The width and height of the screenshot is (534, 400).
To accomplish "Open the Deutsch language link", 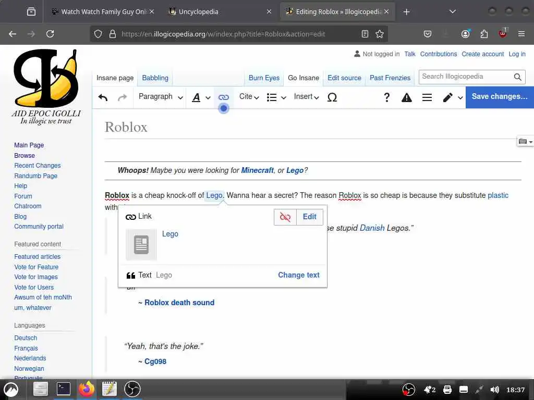I will tap(26, 338).
